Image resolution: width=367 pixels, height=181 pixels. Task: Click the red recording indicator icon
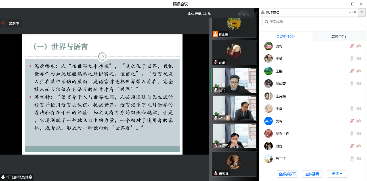pyautogui.click(x=3, y=24)
